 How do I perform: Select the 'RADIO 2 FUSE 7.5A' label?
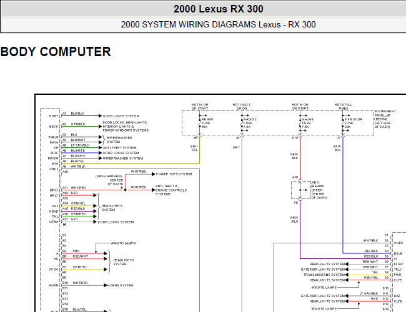coord(250,123)
